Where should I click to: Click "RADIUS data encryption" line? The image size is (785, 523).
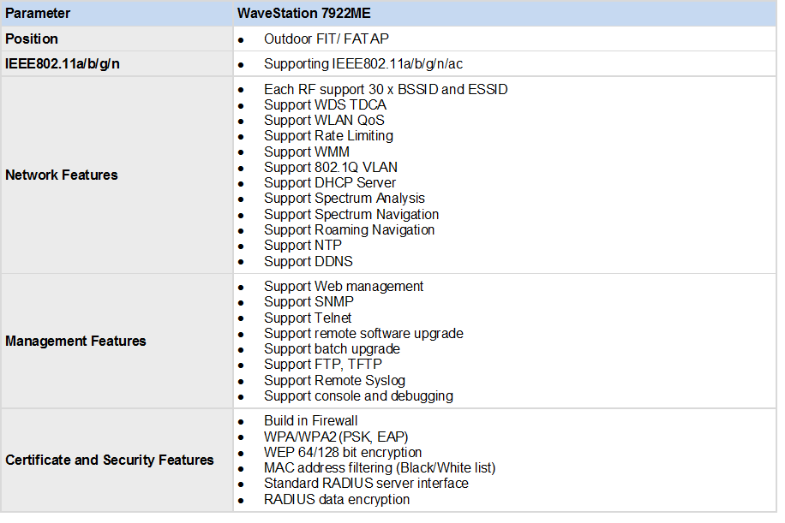[337, 500]
